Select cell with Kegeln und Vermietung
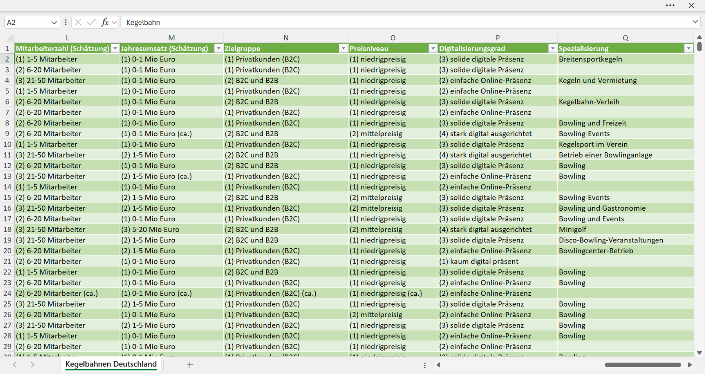The height and width of the screenshot is (374, 705). pos(625,80)
